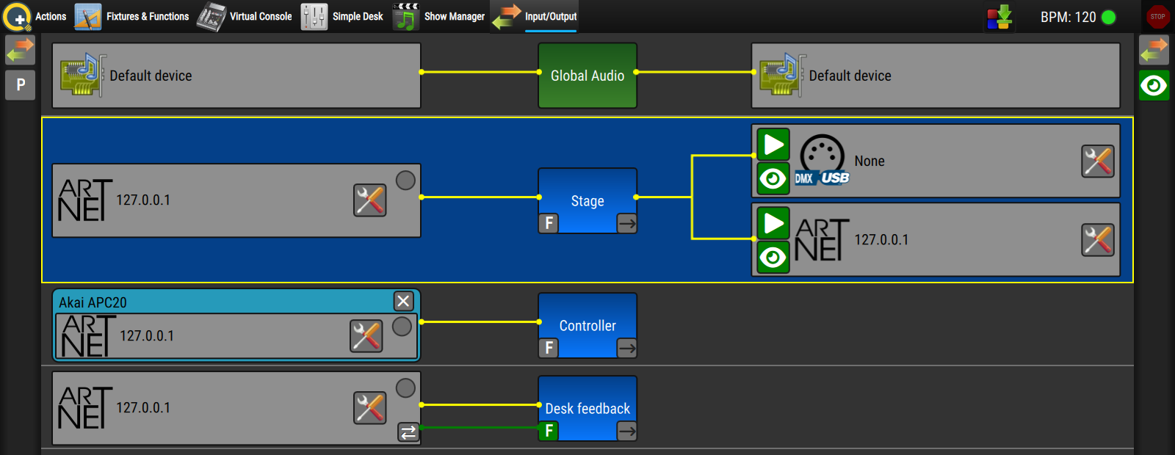Viewport: 1175px width, 455px height.
Task: Toggle Desk feedback passthrough arrow
Action: pyautogui.click(x=626, y=431)
